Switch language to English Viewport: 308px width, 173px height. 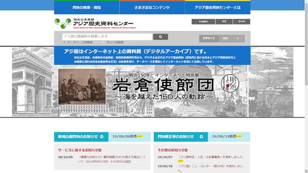(x=203, y=21)
